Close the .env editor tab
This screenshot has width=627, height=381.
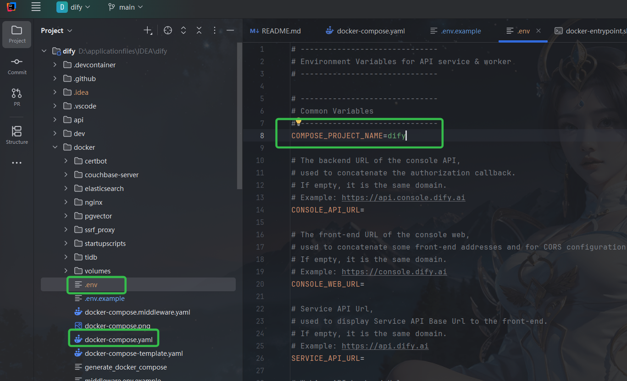click(x=538, y=31)
